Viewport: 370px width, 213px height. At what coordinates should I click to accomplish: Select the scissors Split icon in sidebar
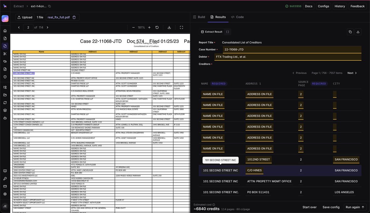tap(5, 54)
